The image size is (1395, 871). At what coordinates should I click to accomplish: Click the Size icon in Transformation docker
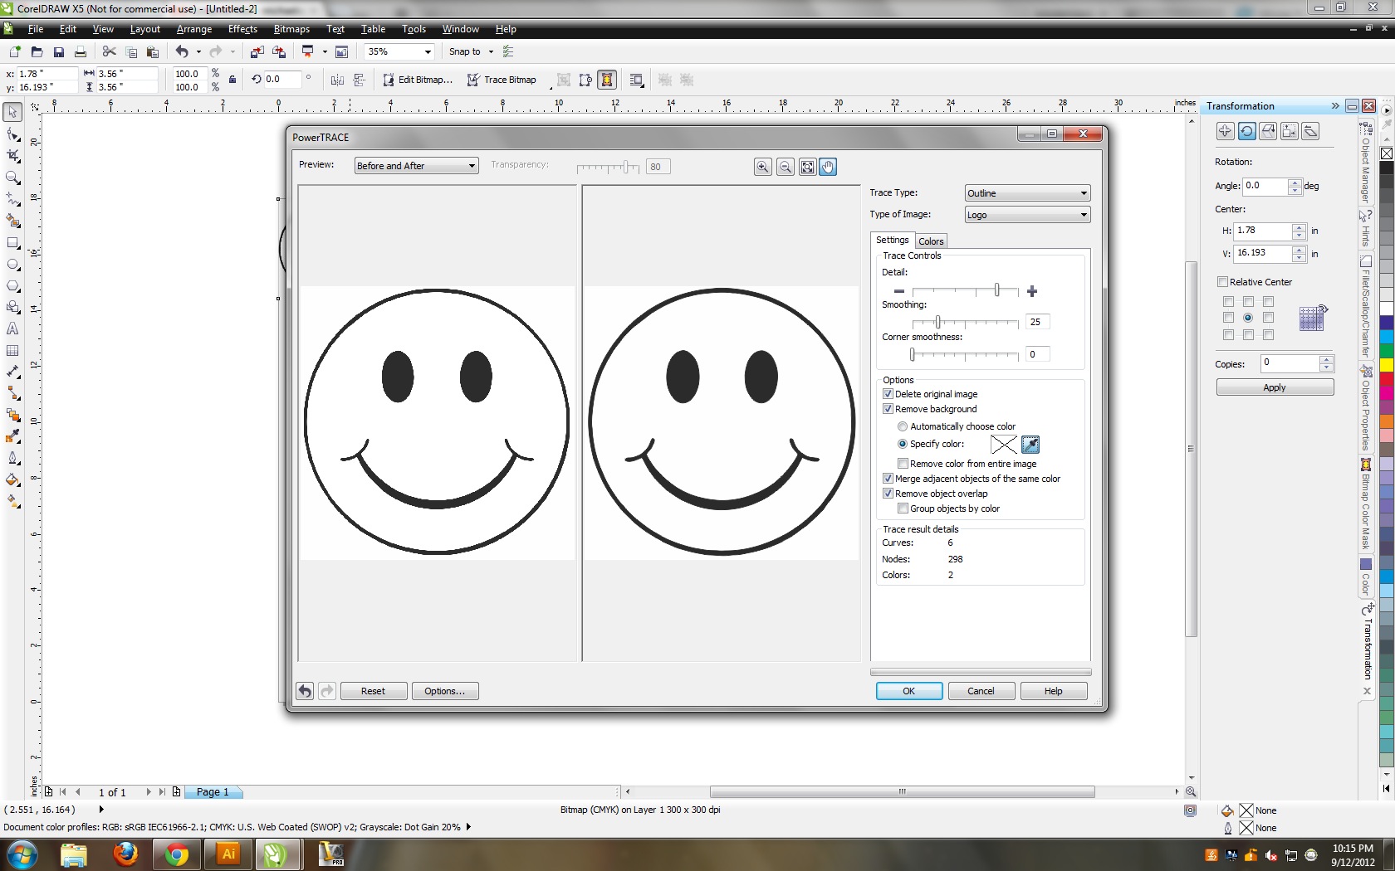coord(1290,131)
